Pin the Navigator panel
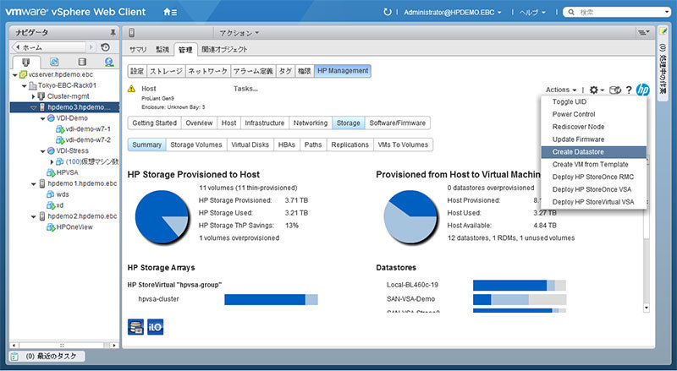The height and width of the screenshot is (371, 677). pos(113,32)
